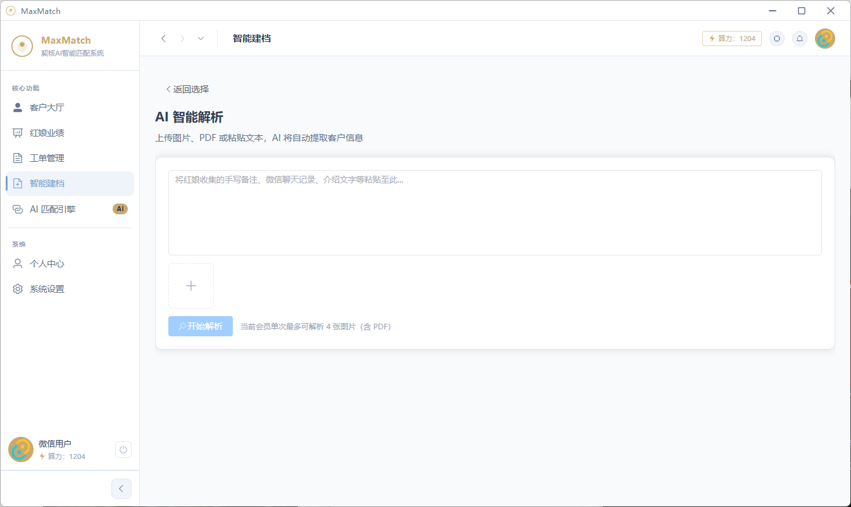Minimize the MaxMatch window

pos(773,11)
